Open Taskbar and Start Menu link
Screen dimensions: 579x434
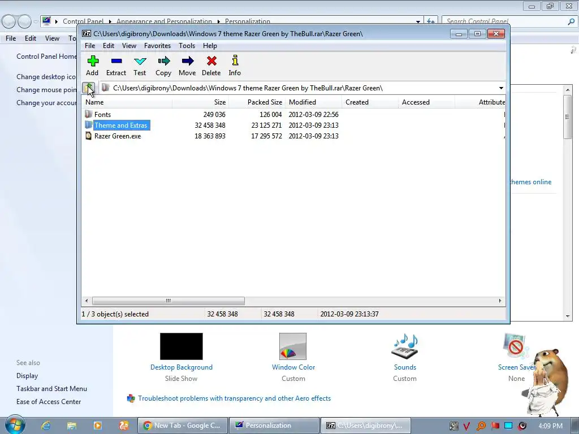[x=51, y=389]
